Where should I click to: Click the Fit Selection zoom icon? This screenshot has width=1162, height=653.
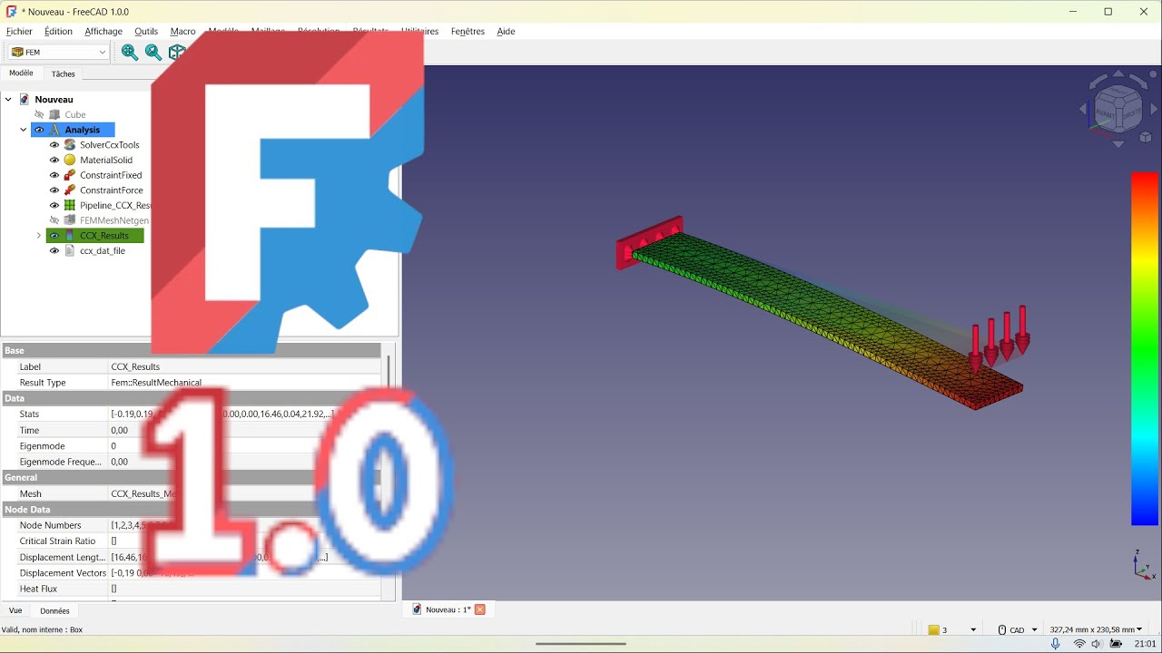pos(153,53)
